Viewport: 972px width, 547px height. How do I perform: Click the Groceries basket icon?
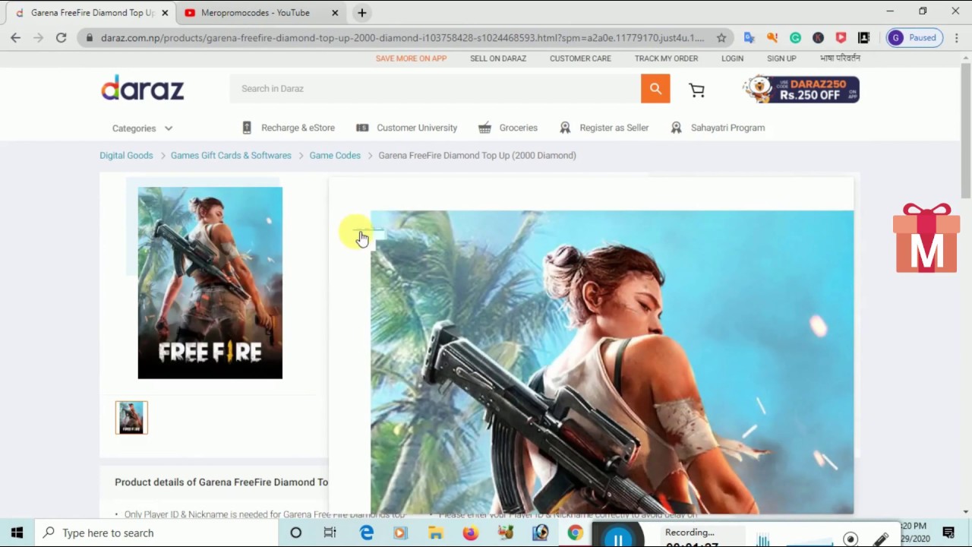484,128
